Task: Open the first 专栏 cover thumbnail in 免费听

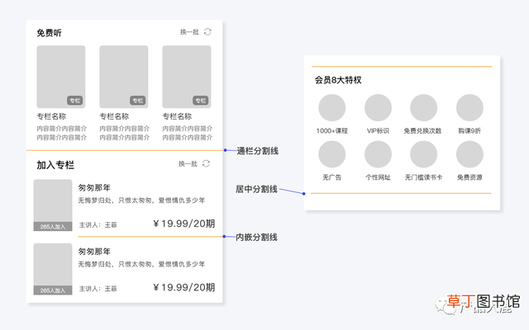Action: pyautogui.click(x=61, y=77)
